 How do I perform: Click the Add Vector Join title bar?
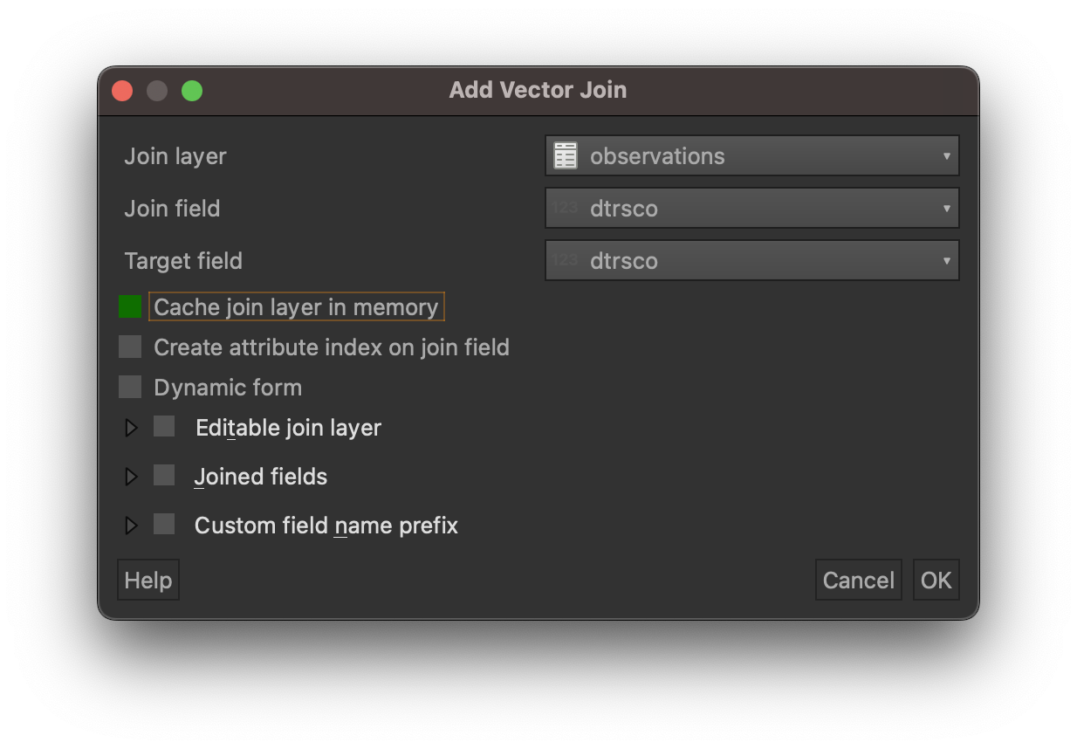(x=538, y=90)
